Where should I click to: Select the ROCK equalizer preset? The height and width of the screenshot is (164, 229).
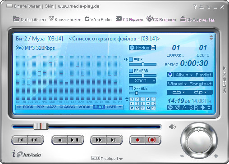coord(28,107)
